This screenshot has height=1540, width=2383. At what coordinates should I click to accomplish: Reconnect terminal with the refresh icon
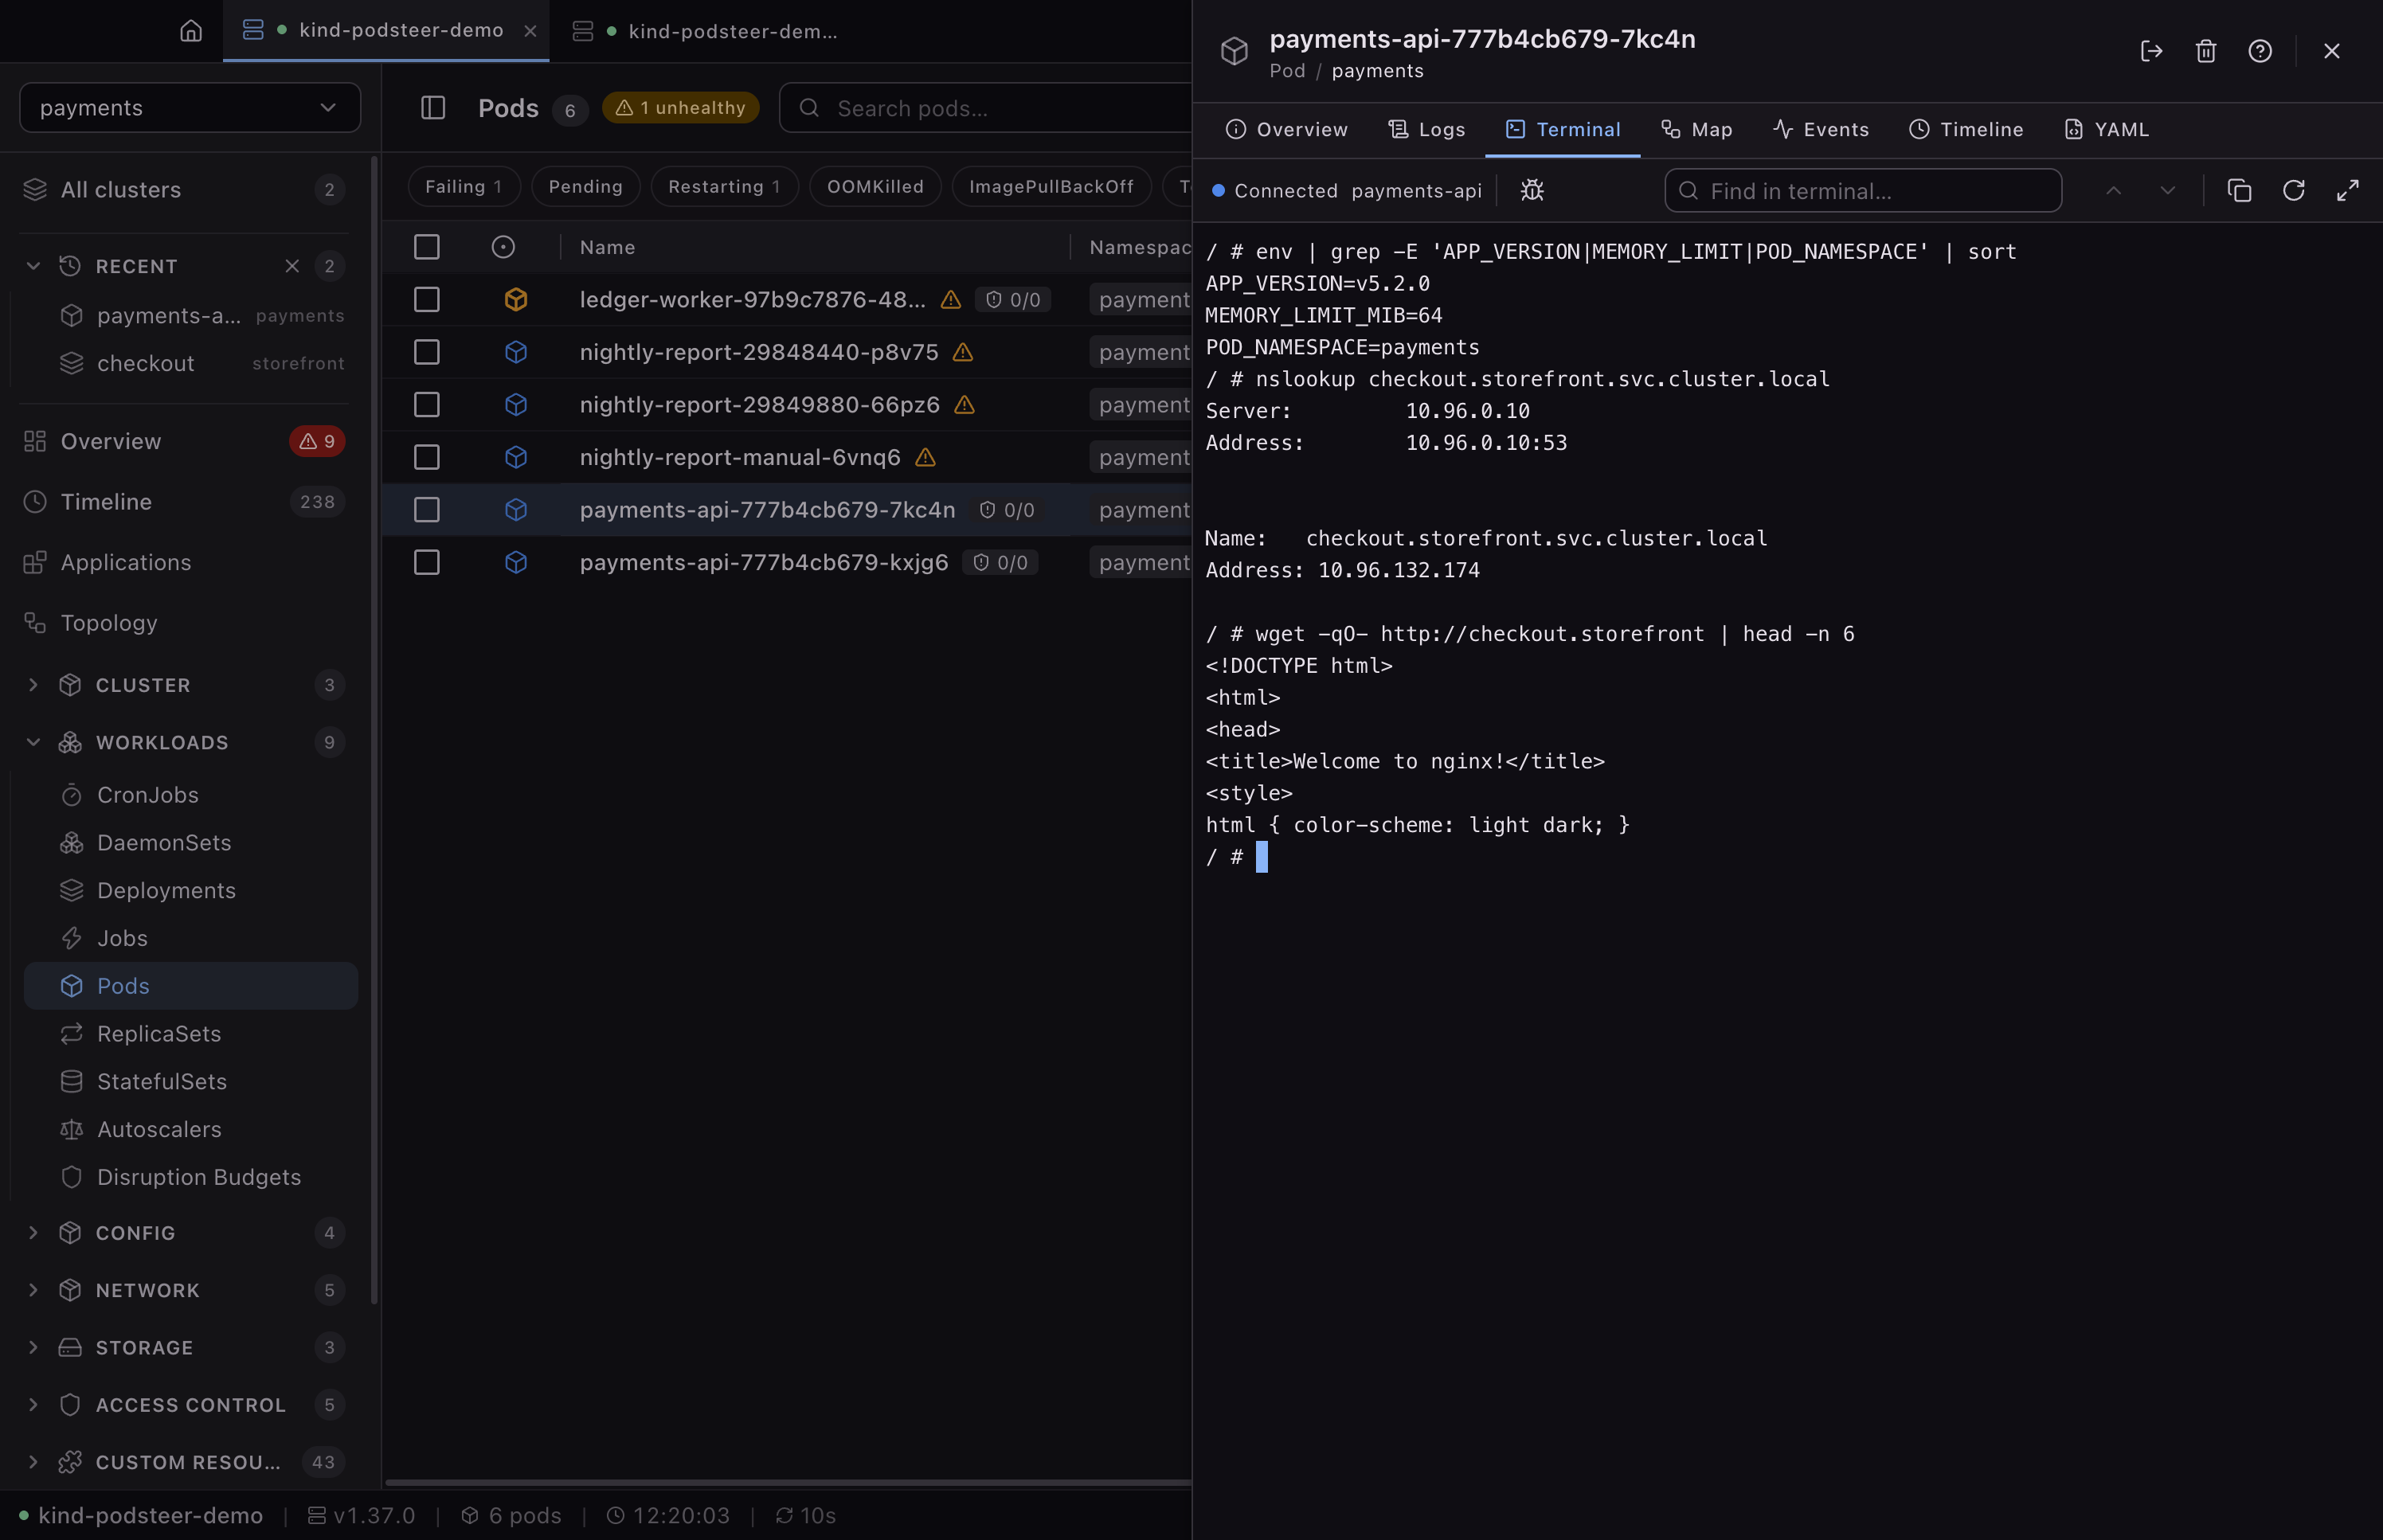click(x=2294, y=190)
